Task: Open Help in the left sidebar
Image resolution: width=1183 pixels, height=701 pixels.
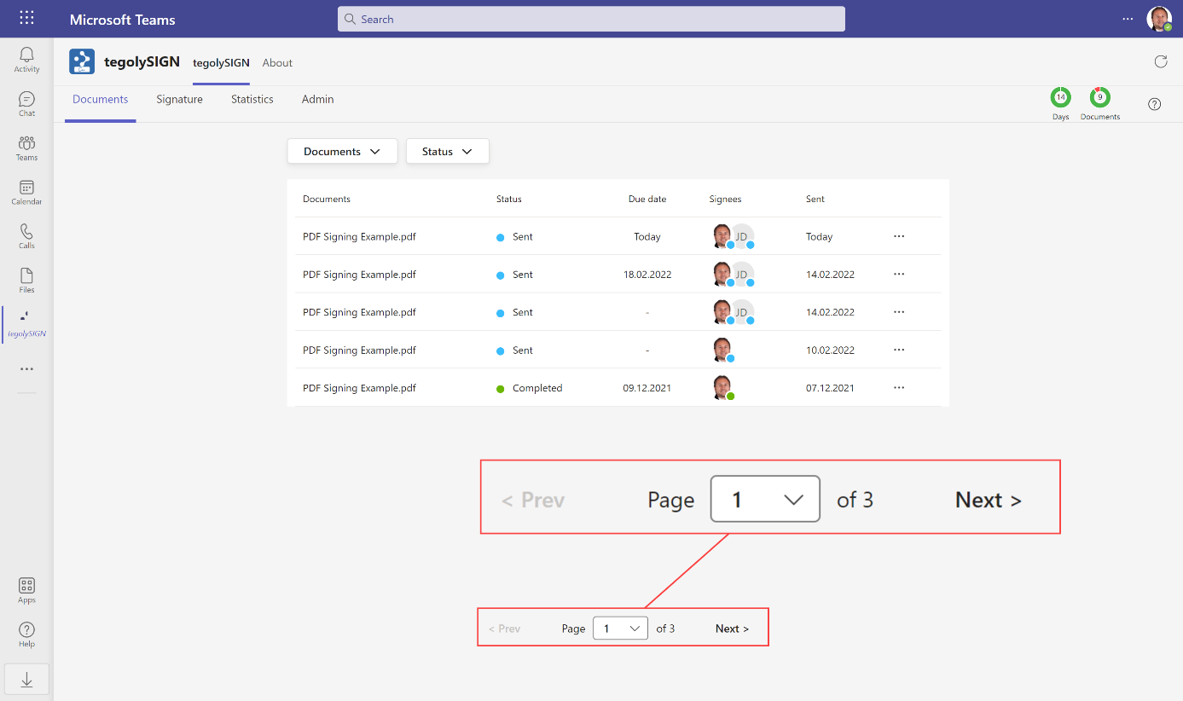Action: (26, 634)
